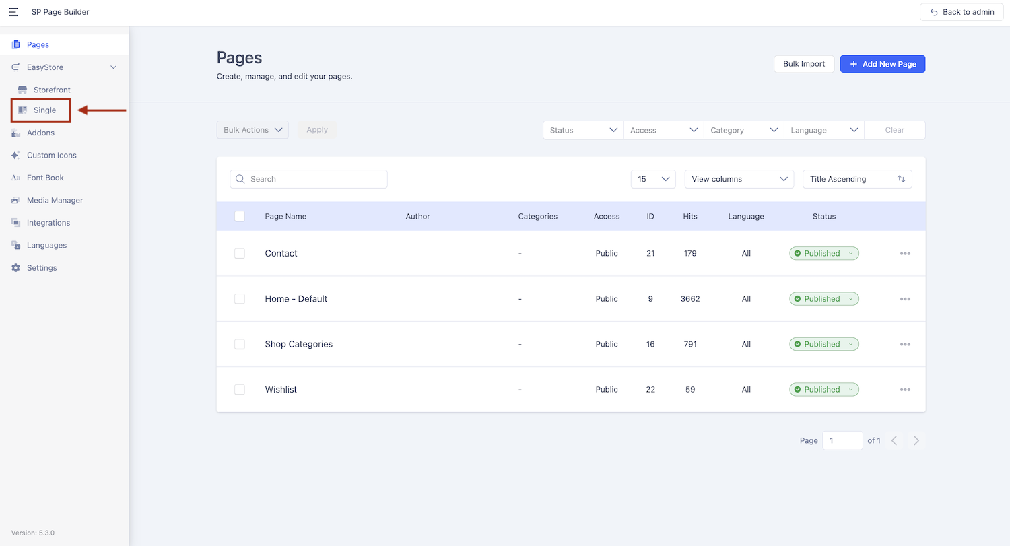
Task: Expand the Bulk Actions dropdown
Action: (x=252, y=130)
